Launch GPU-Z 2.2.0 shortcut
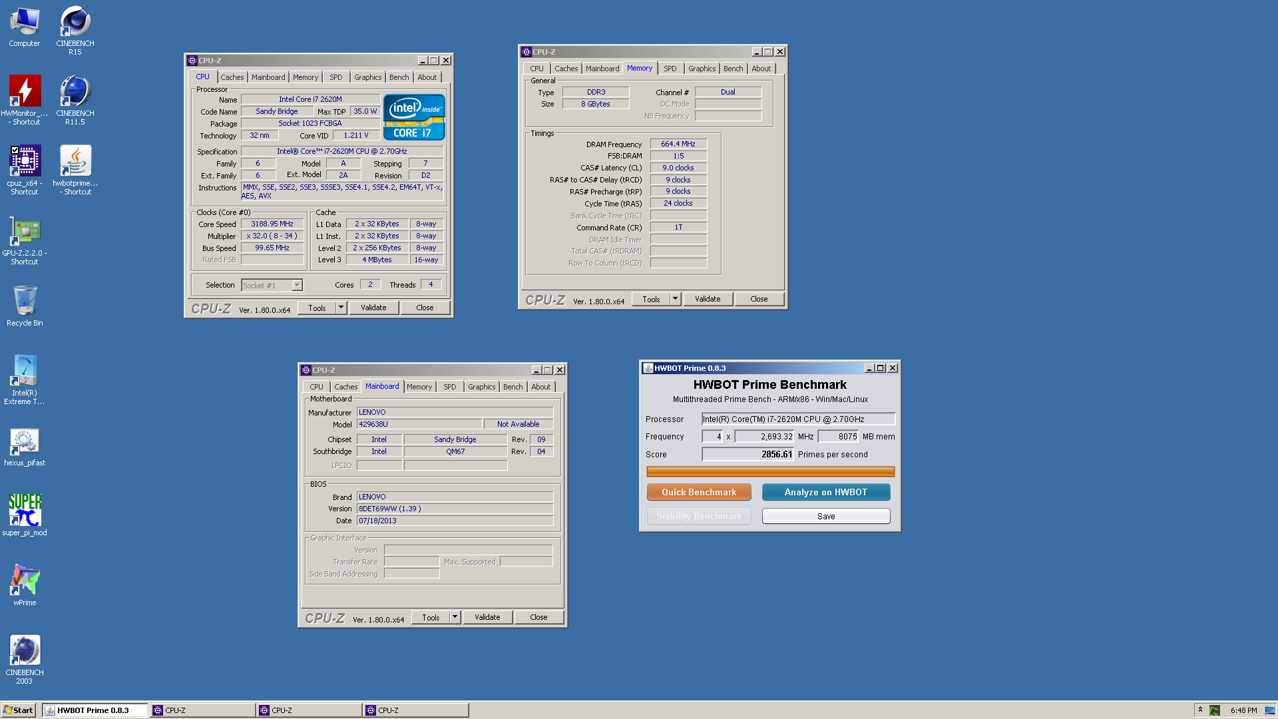Viewport: 1278px width, 719px height. pyautogui.click(x=25, y=240)
